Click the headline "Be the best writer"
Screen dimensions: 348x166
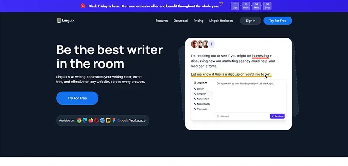pos(110,50)
